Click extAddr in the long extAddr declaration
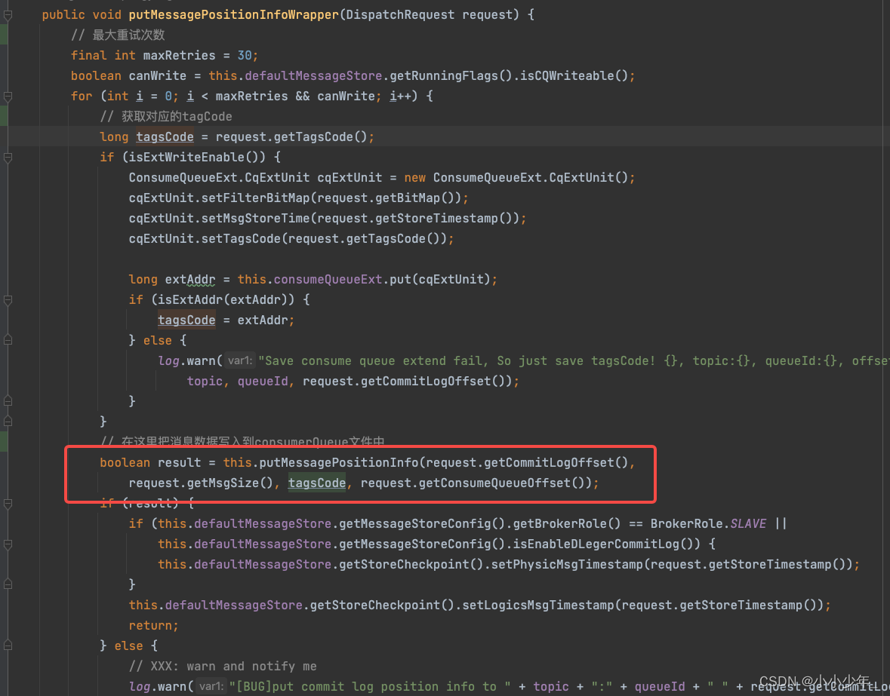 pos(190,280)
